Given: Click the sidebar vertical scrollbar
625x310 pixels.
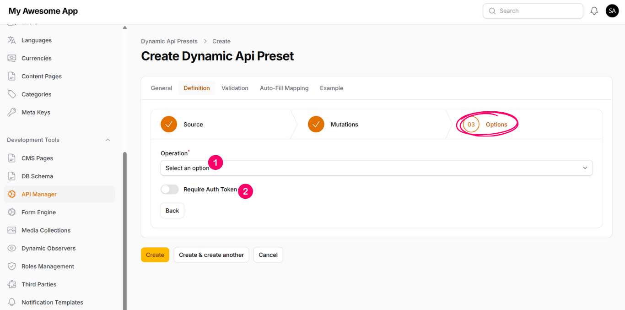Looking at the screenshot, I should [x=125, y=229].
